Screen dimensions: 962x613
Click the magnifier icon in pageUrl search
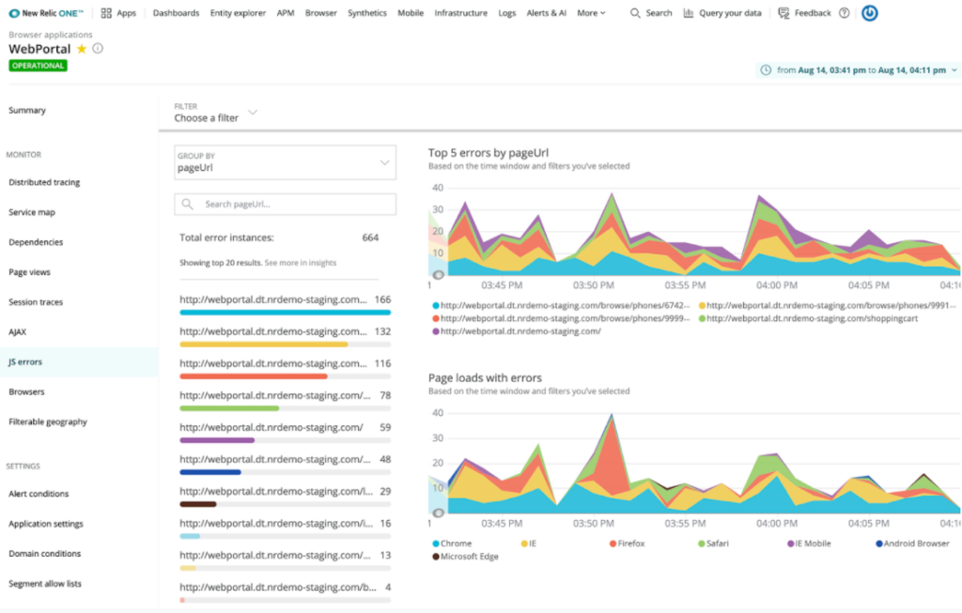188,204
